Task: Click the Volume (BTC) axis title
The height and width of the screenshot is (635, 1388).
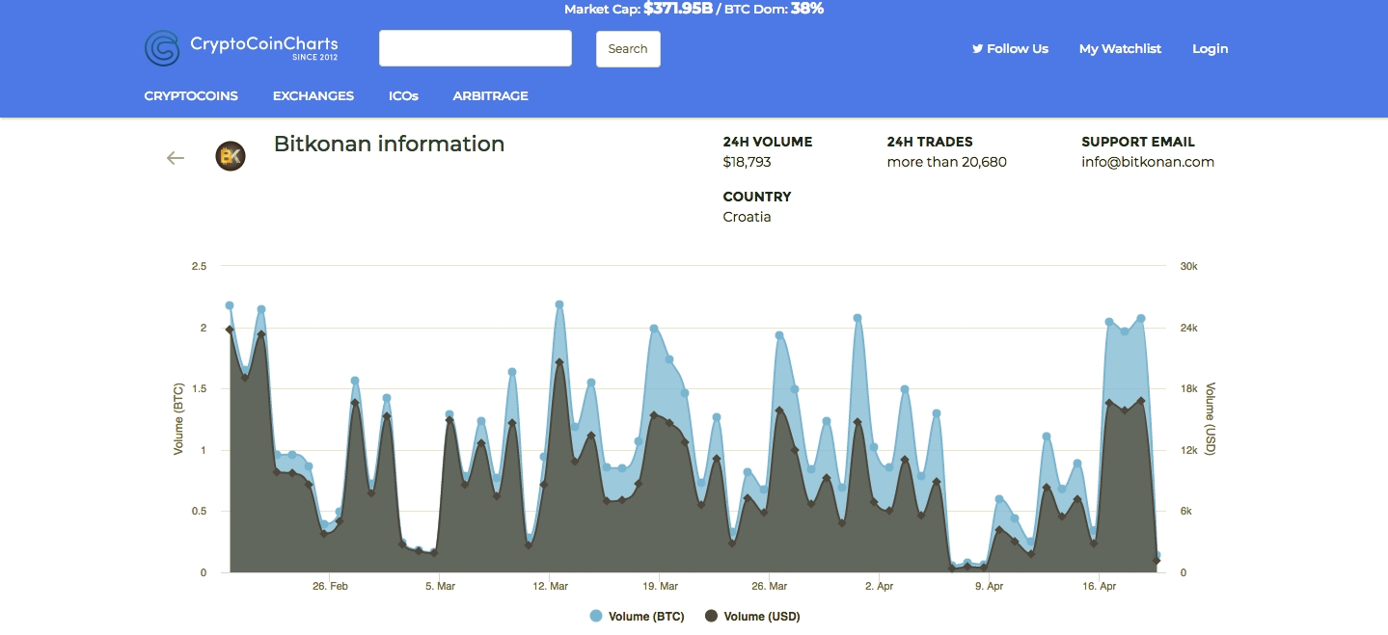Action: pos(178,419)
